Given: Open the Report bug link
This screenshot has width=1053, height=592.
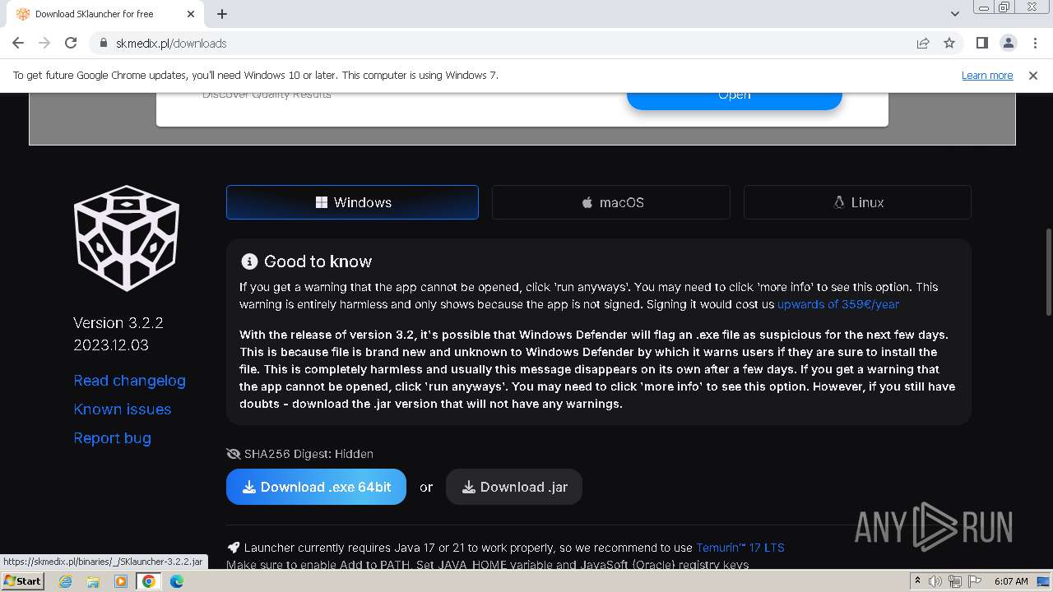Looking at the screenshot, I should pyautogui.click(x=113, y=438).
